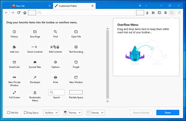Click the Forget icon
The width and height of the screenshot is (186, 121).
(x=76, y=62)
